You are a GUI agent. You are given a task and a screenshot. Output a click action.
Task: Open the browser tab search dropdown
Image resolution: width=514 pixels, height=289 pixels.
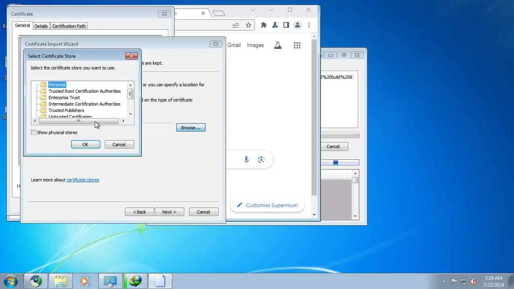point(253,10)
